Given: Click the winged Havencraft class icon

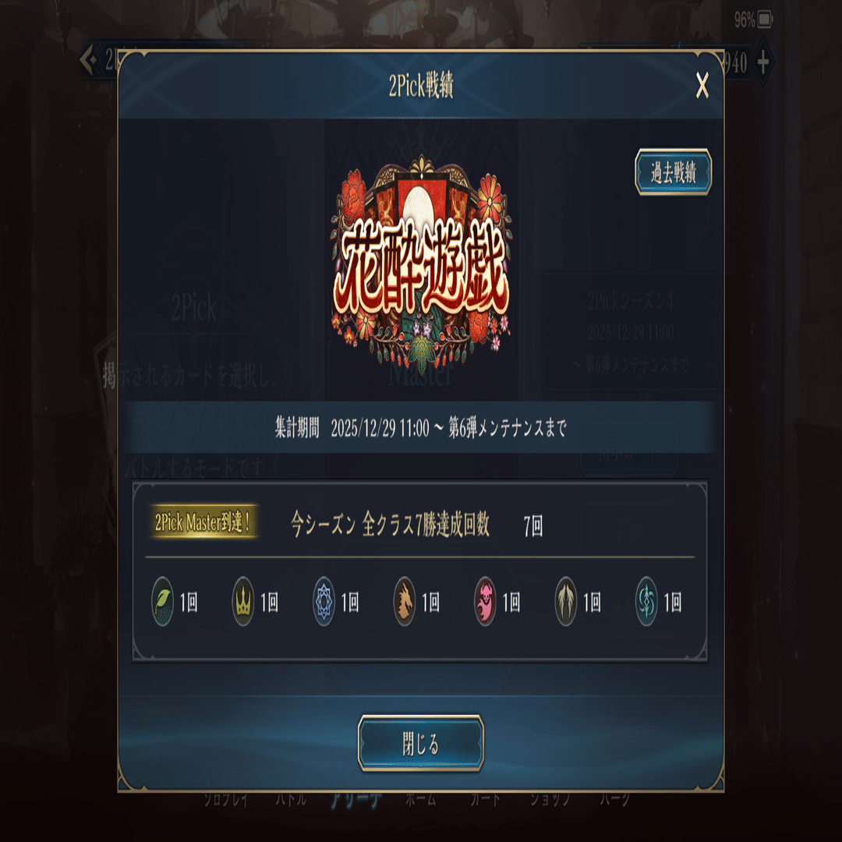Looking at the screenshot, I should point(565,601).
